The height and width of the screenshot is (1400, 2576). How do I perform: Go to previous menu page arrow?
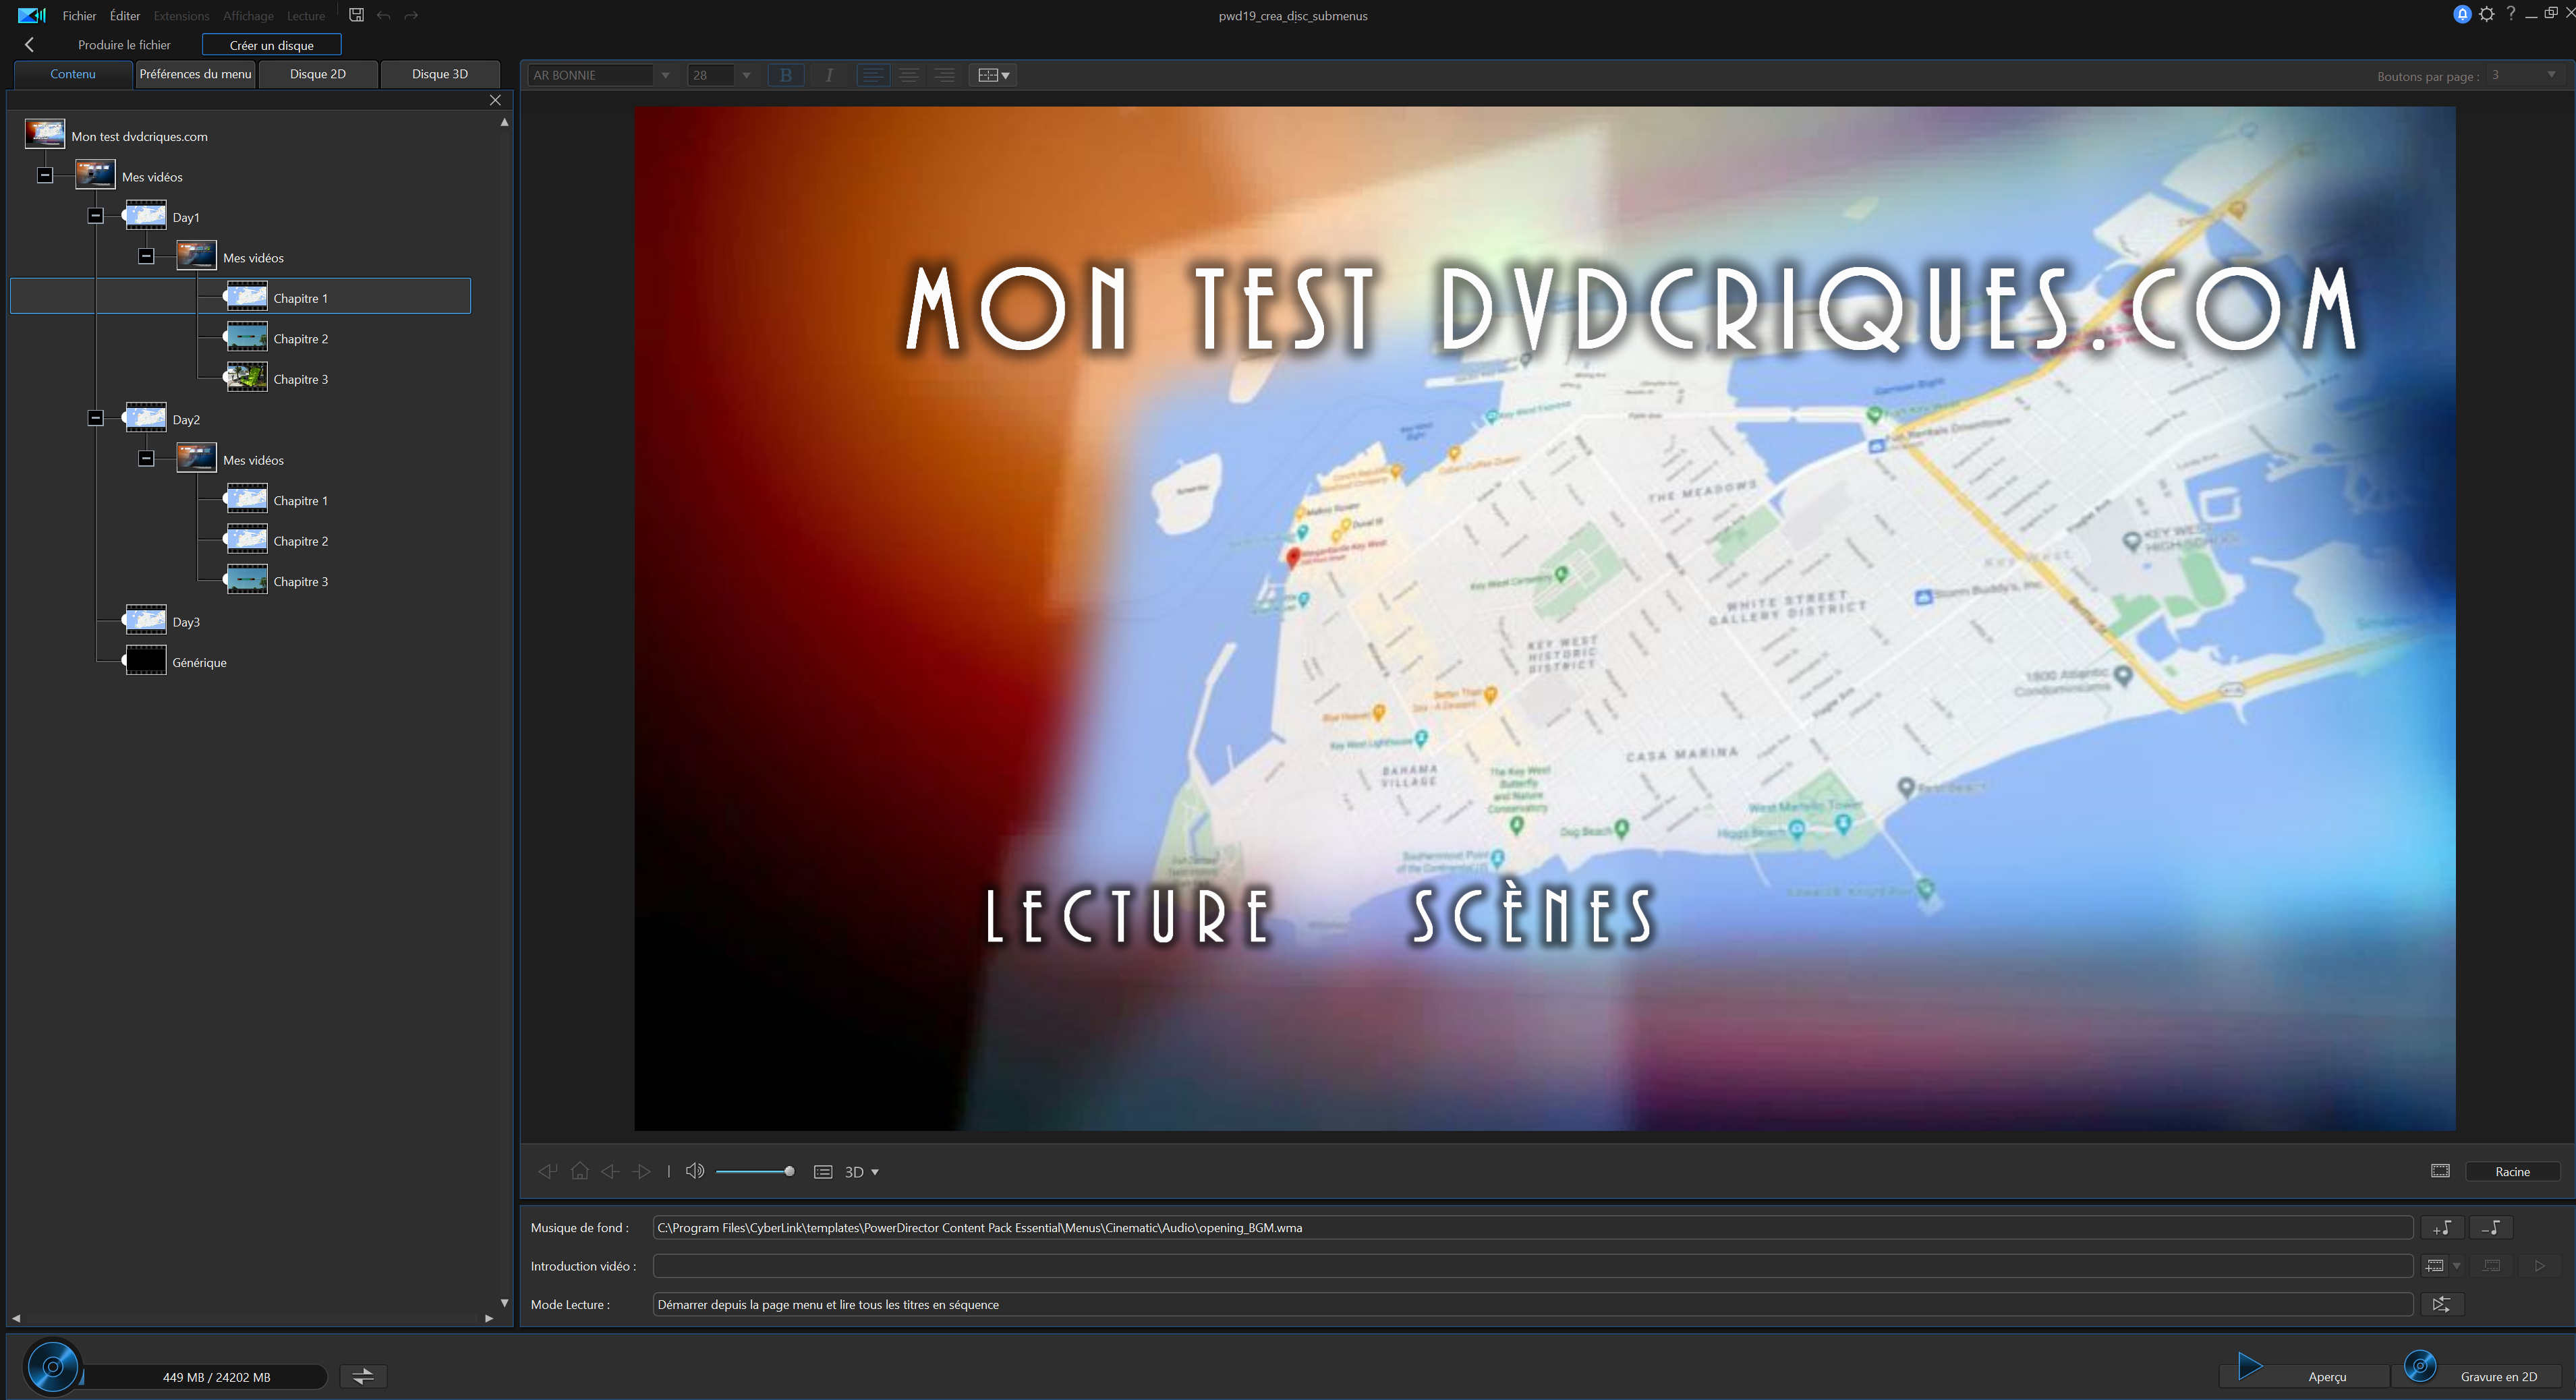(x=610, y=1171)
